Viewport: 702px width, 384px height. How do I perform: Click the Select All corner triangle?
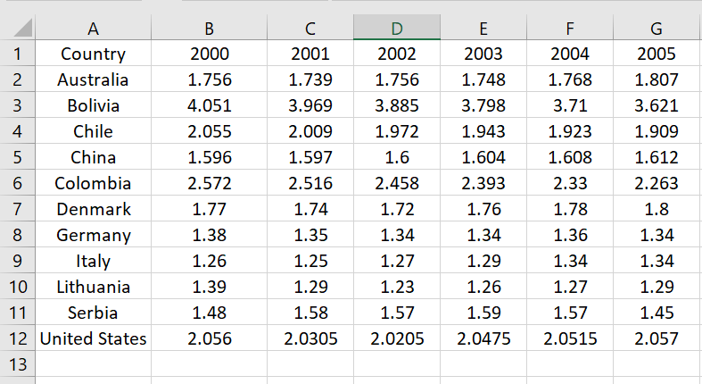tap(18, 29)
